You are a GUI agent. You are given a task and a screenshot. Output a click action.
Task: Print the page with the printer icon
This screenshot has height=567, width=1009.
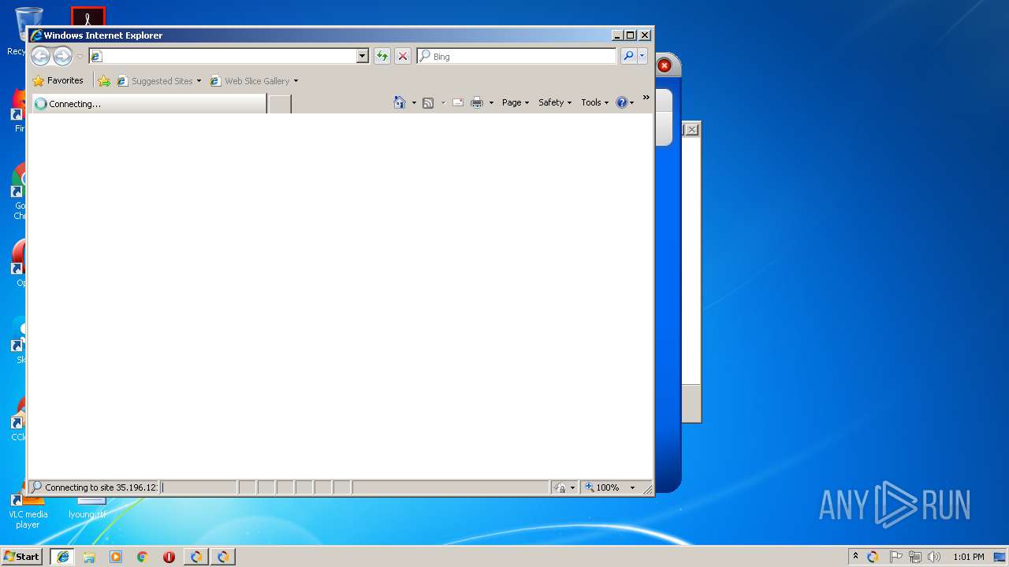[477, 102]
